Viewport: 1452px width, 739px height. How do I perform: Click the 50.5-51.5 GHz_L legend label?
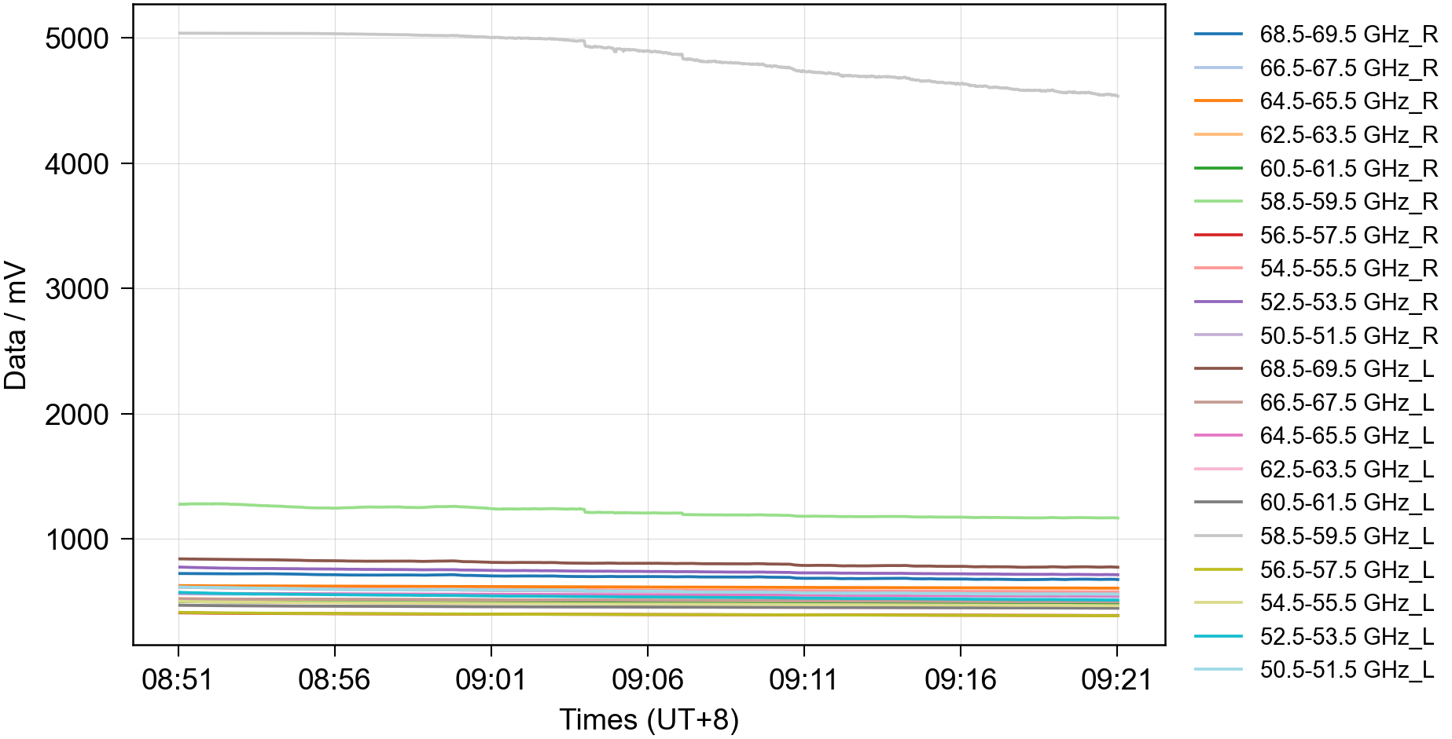1347,670
